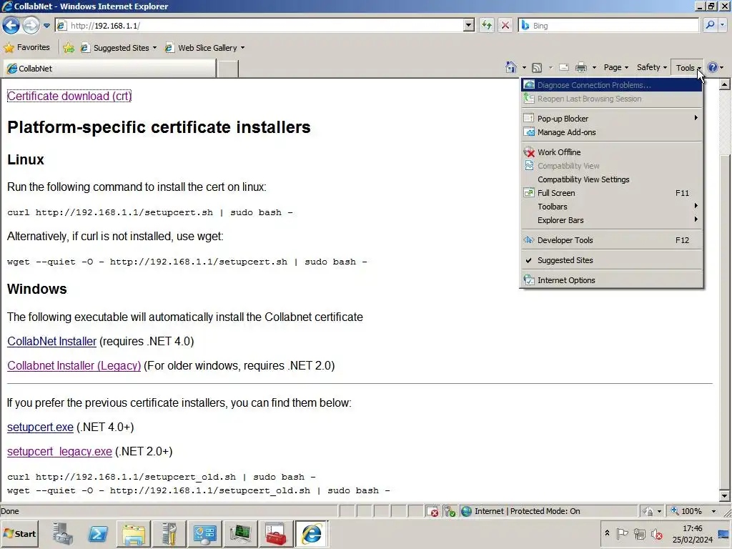Click the Read Mail envelope icon

click(x=564, y=68)
